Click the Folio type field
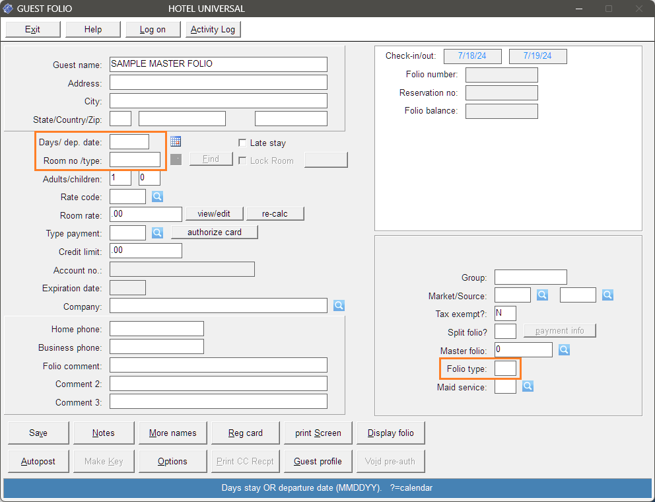 pos(506,369)
